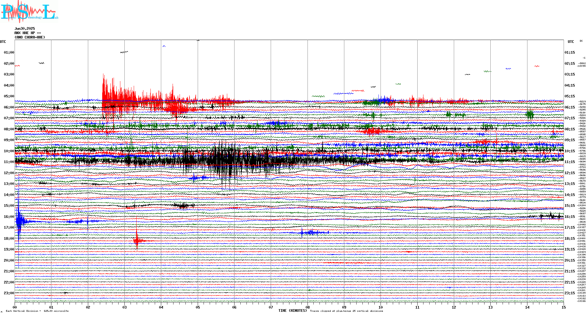Select the 05:00 hour label
Image resolution: width=587 pixels, height=315 pixels.
click(9, 96)
